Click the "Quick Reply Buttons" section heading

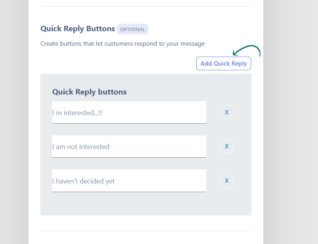(77, 29)
